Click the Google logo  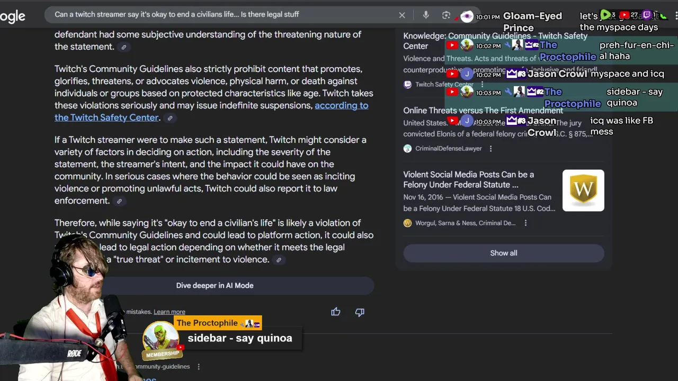click(x=13, y=16)
